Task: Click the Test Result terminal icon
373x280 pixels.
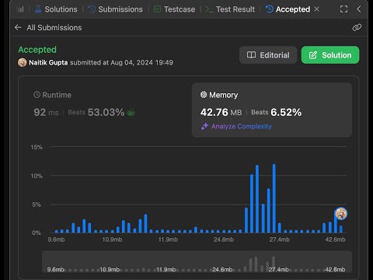Action: tap(209, 9)
